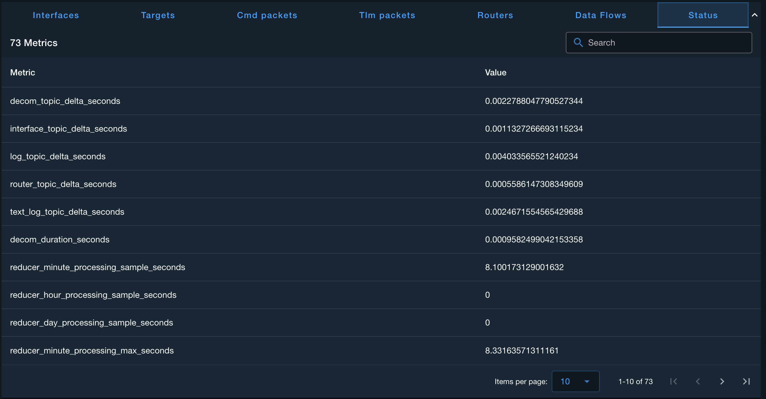The image size is (766, 399).
Task: Collapse the tab bar with chevron-up icon
Action: point(755,15)
